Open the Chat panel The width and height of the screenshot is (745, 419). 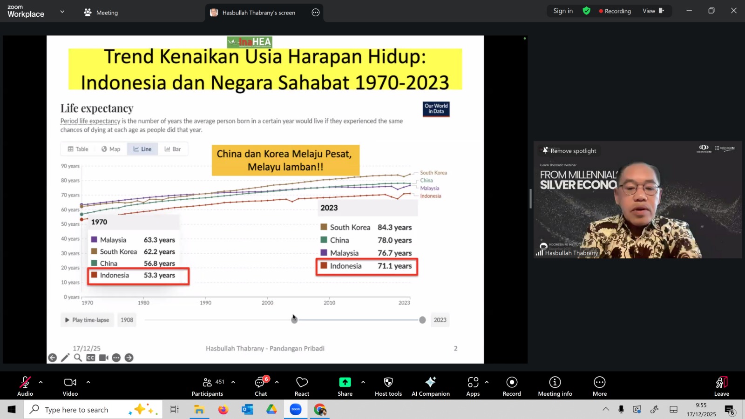(260, 386)
